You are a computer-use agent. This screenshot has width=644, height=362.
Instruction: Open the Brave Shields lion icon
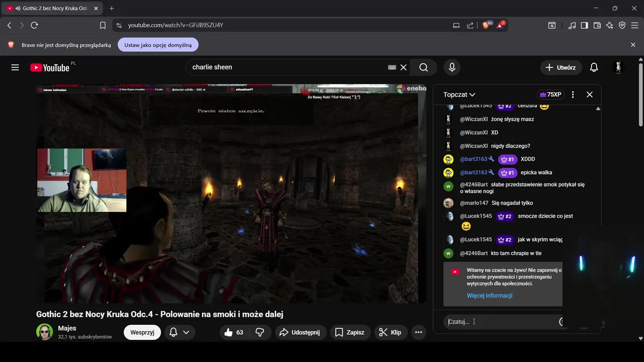pos(486,25)
